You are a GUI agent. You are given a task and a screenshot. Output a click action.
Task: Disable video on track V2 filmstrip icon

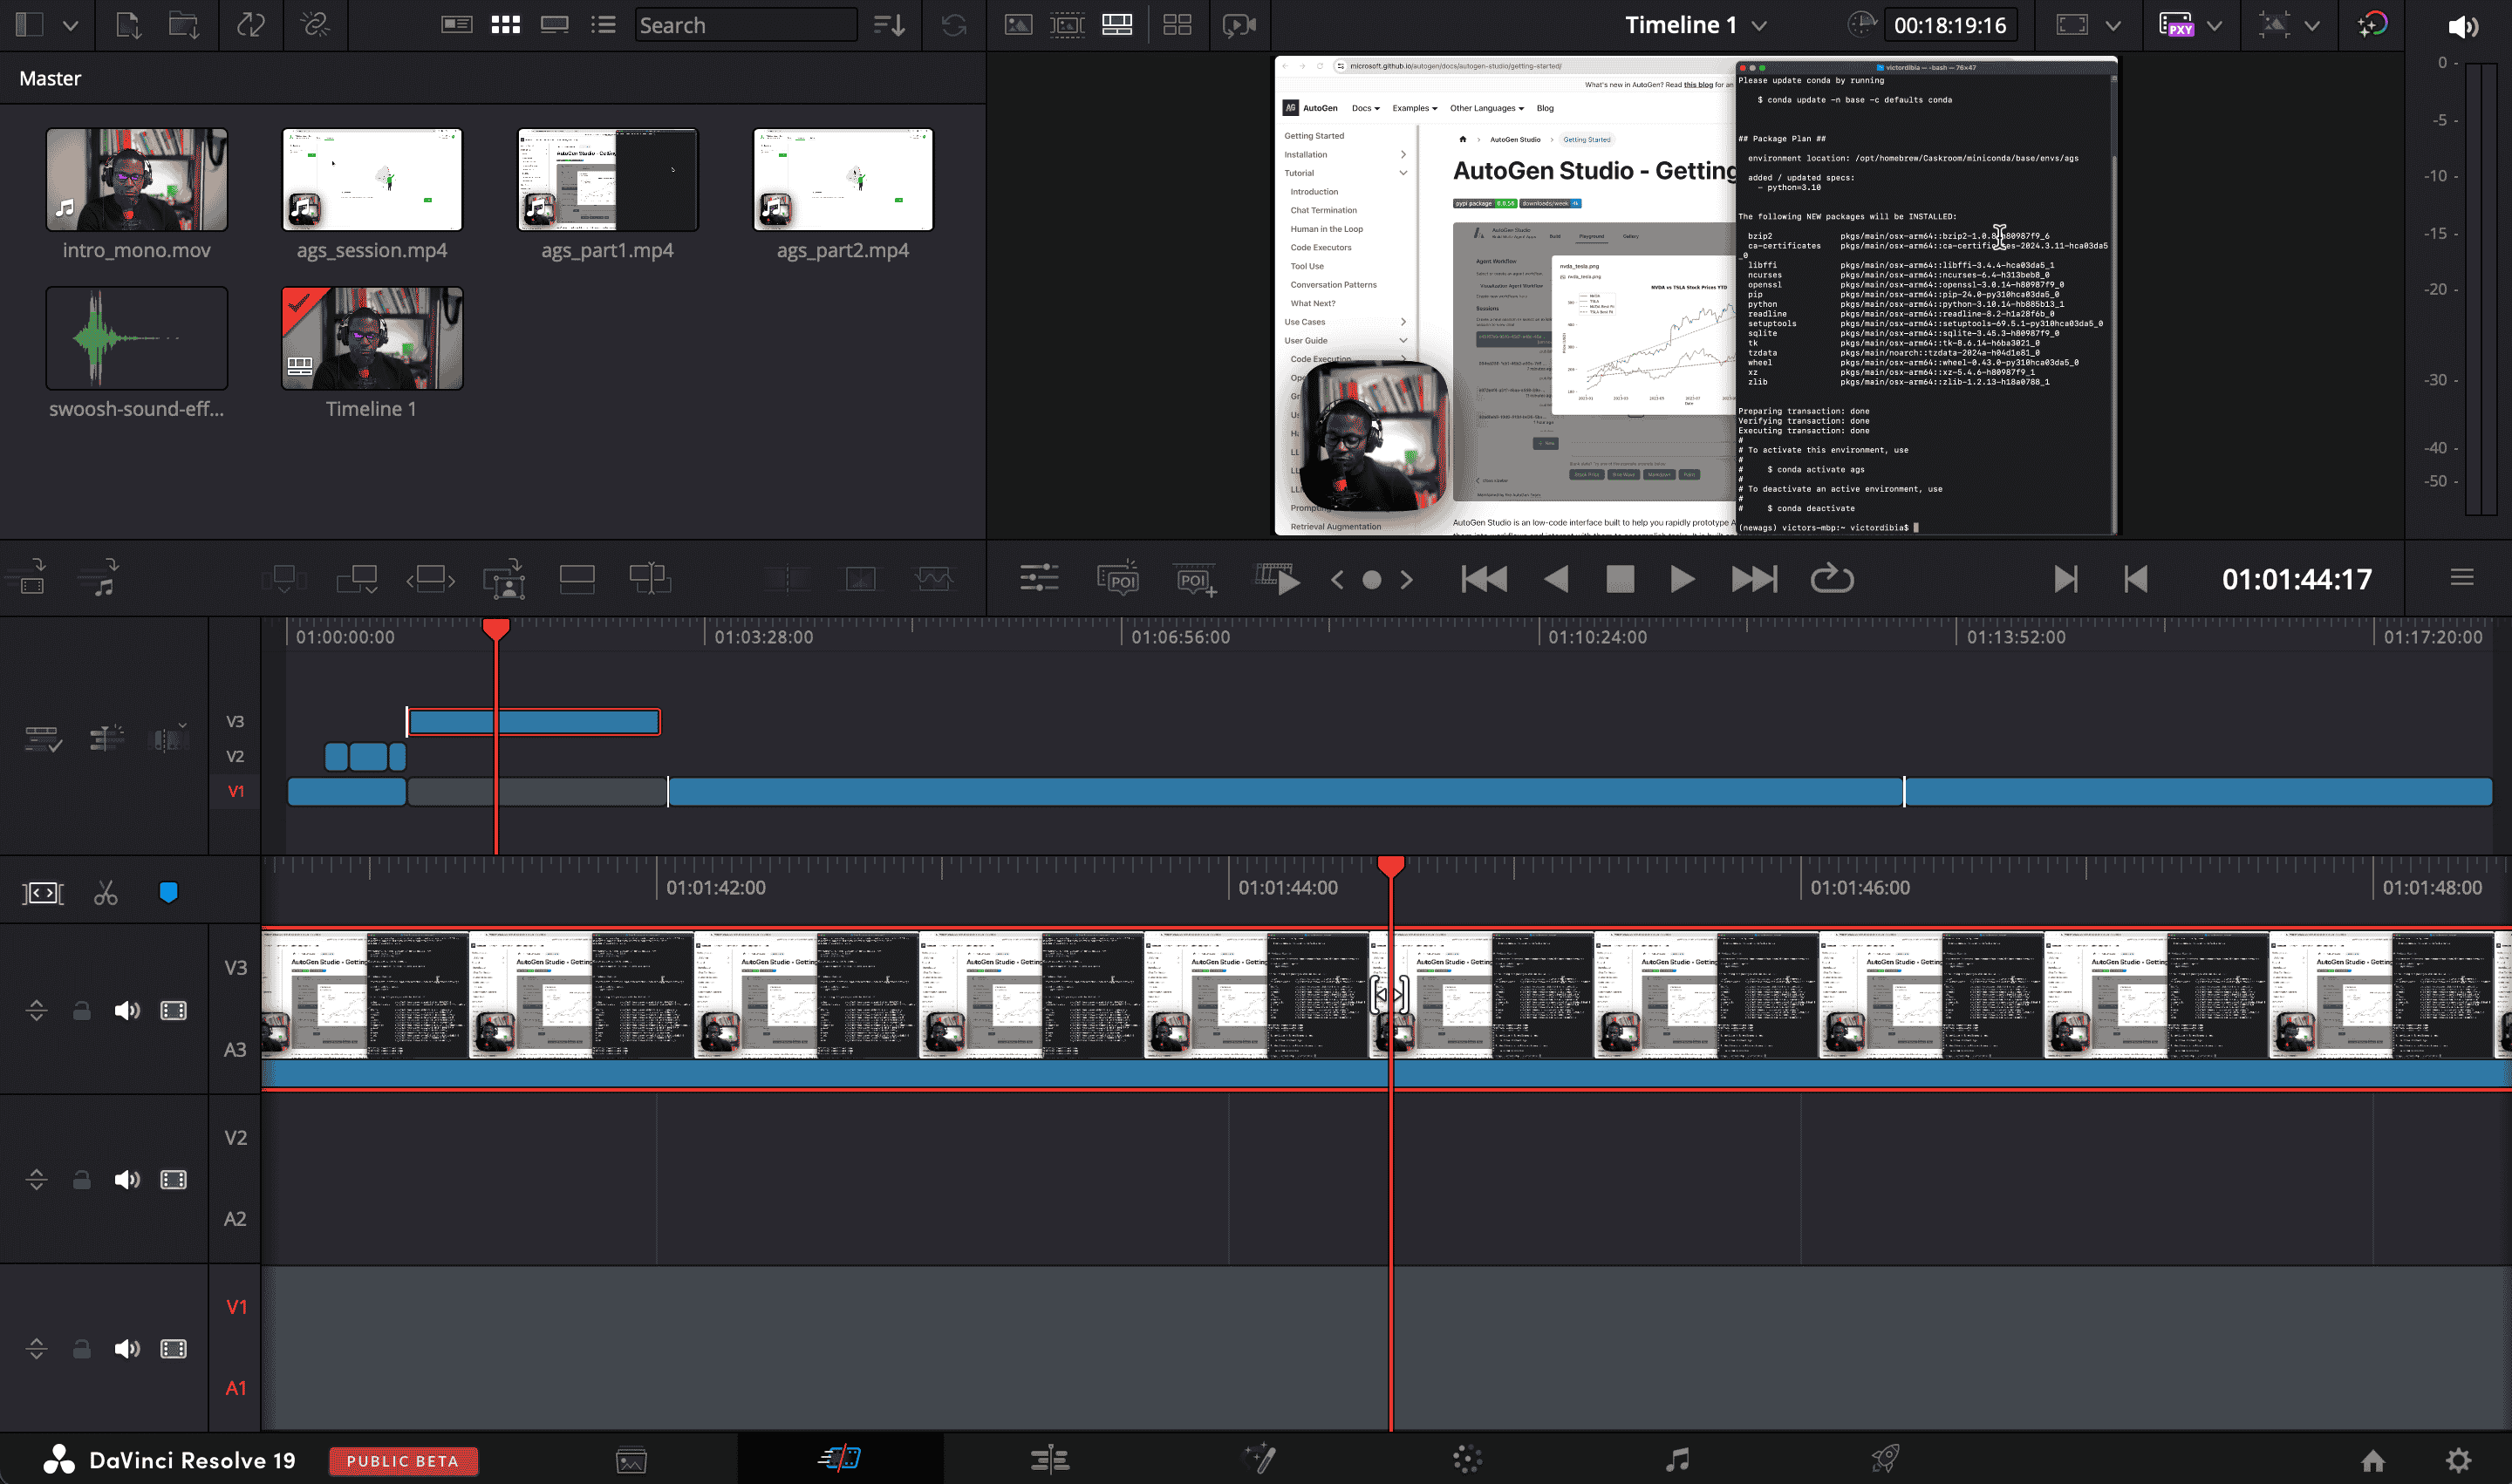173,1179
